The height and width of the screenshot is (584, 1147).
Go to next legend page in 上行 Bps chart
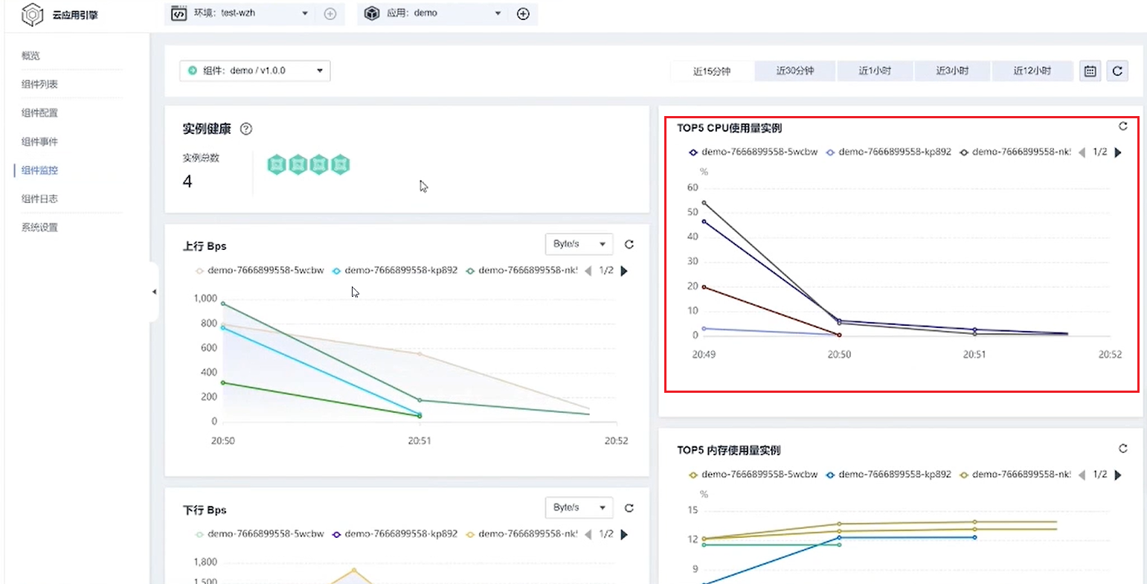(x=624, y=271)
